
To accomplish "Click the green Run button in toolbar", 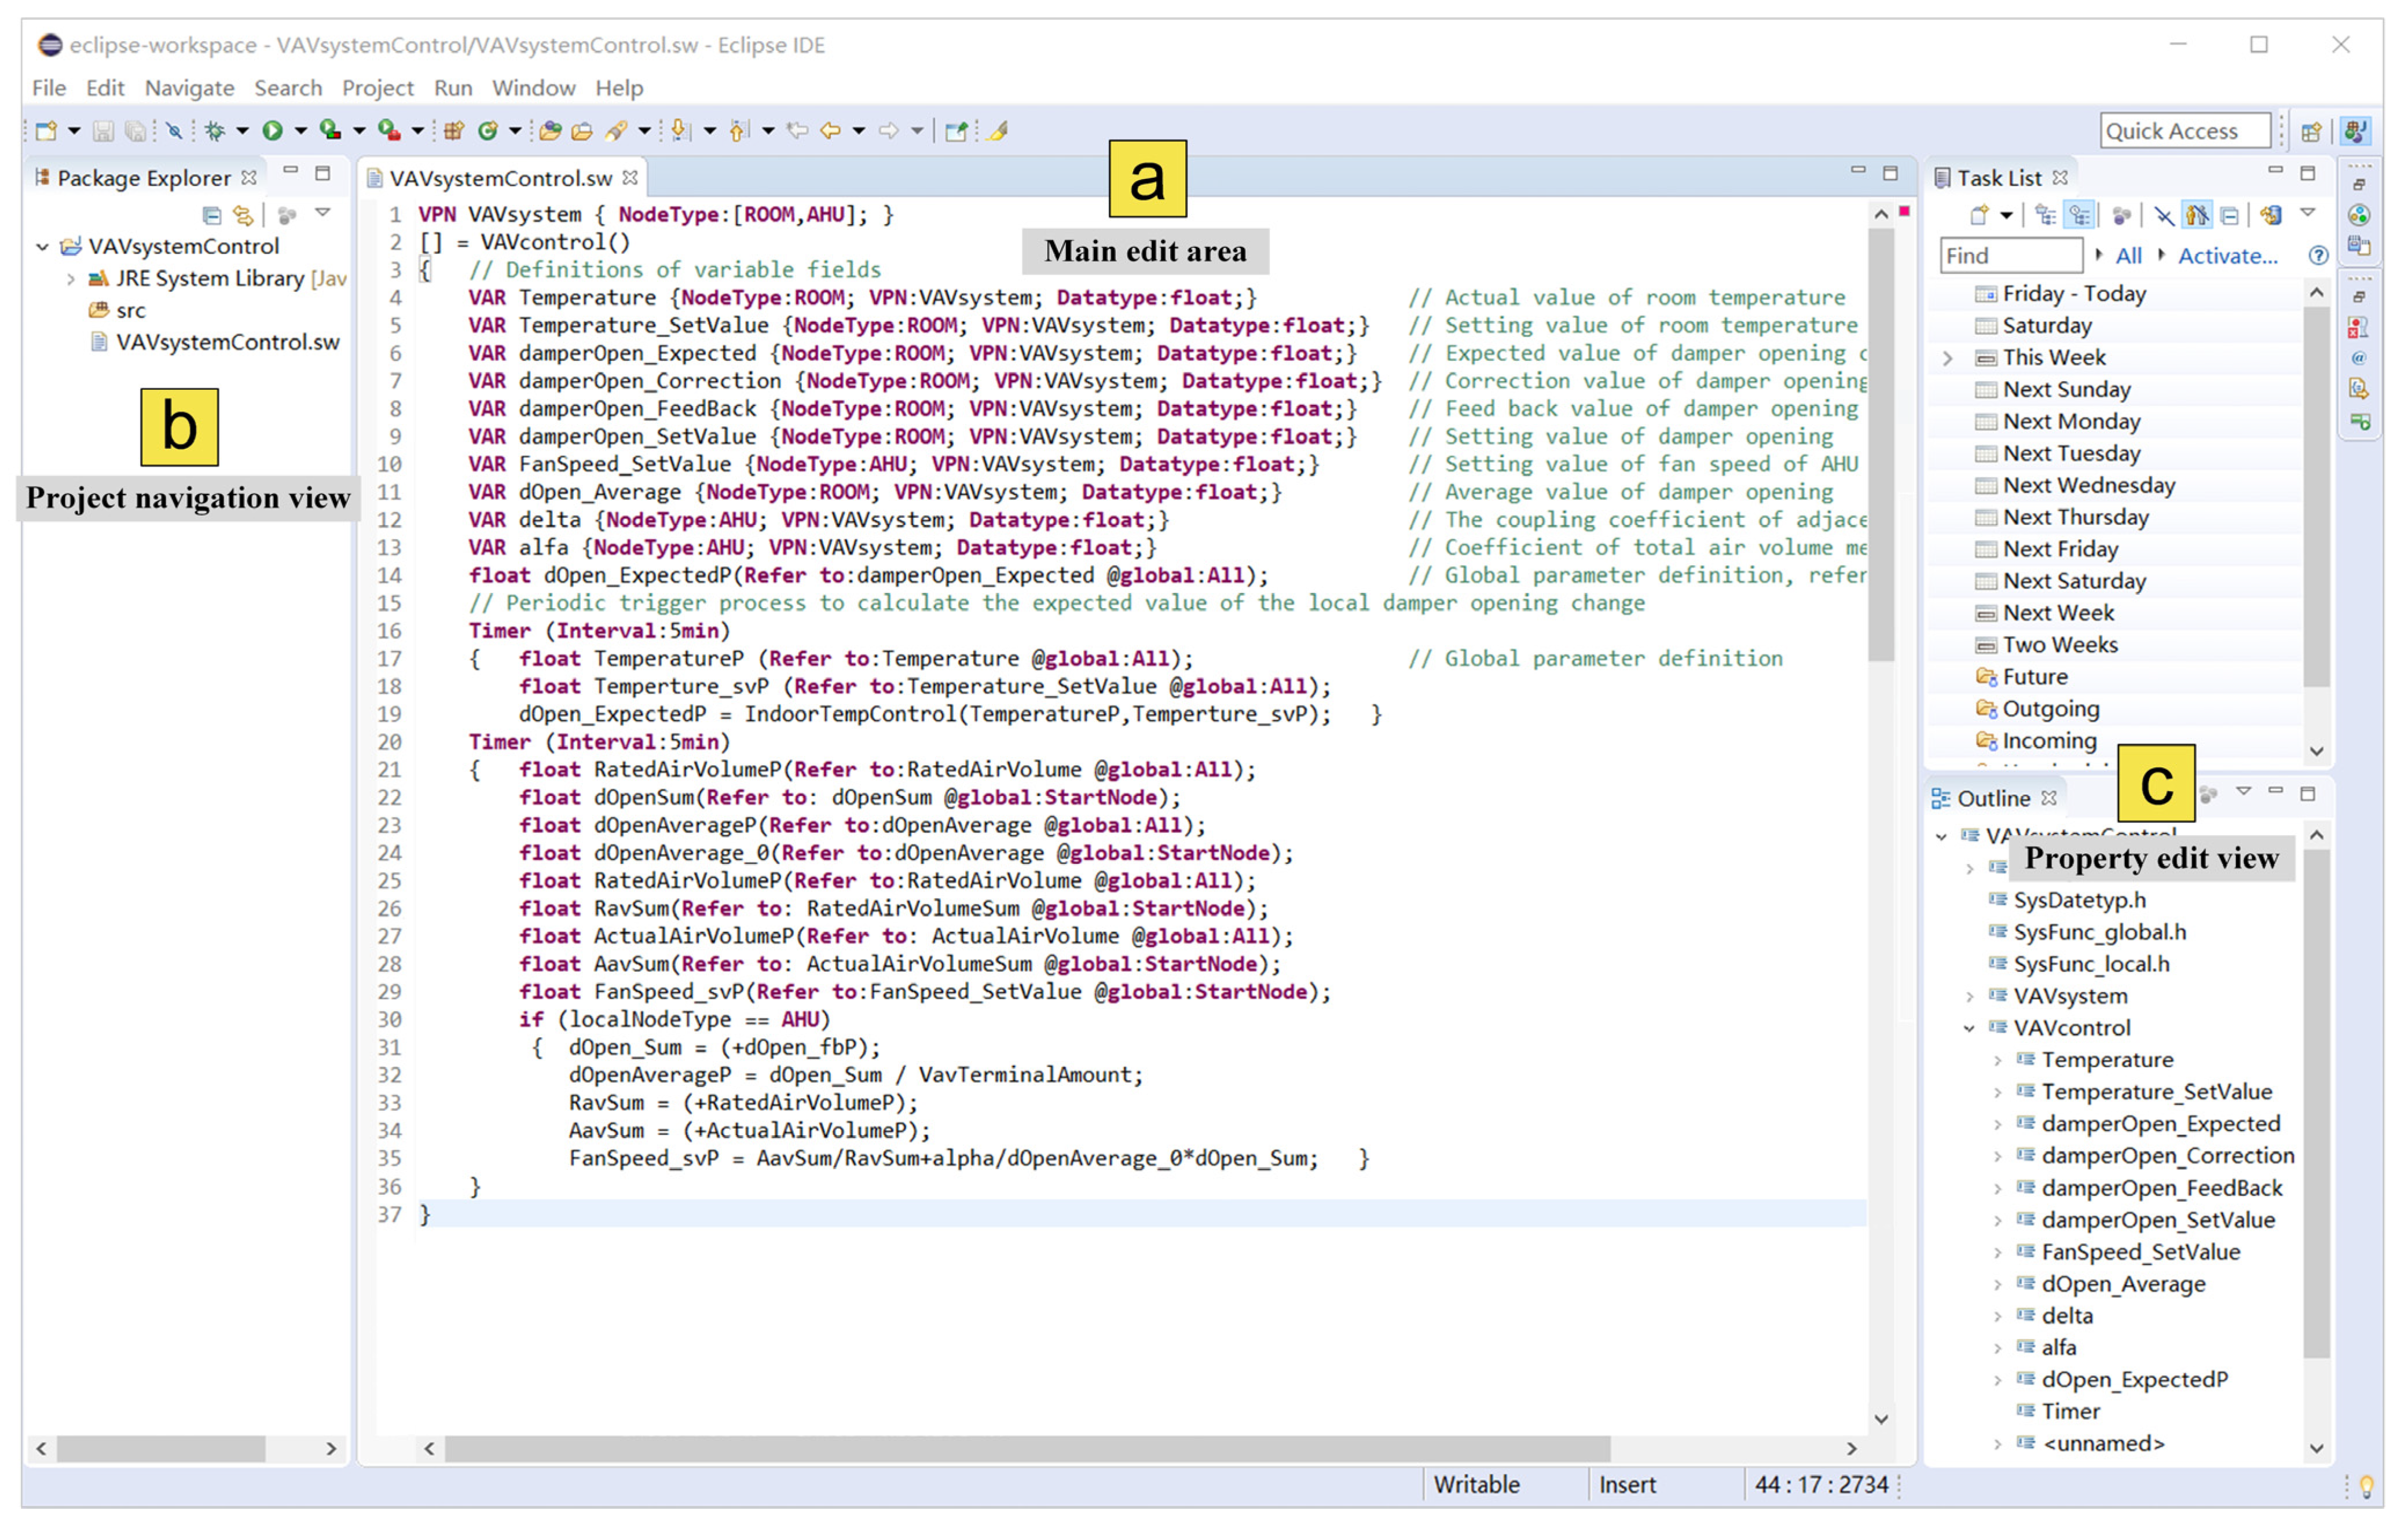I will tap(272, 130).
